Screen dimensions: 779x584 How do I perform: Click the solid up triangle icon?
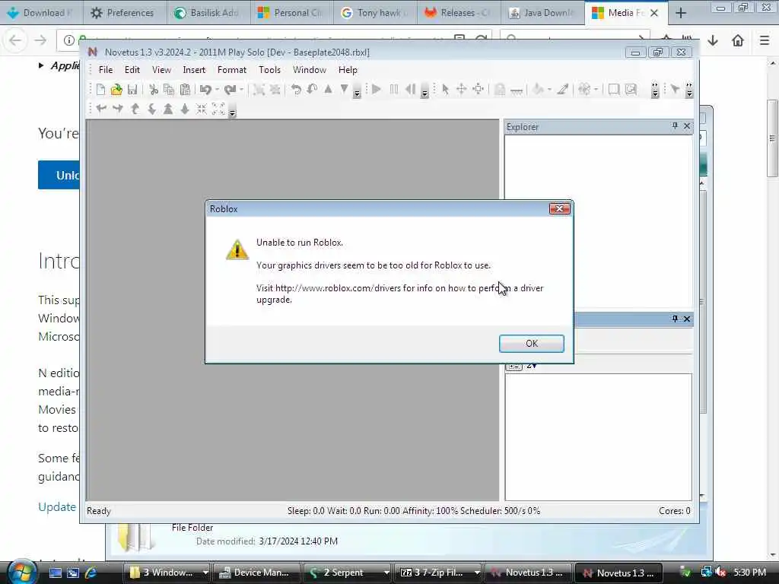coord(328,90)
